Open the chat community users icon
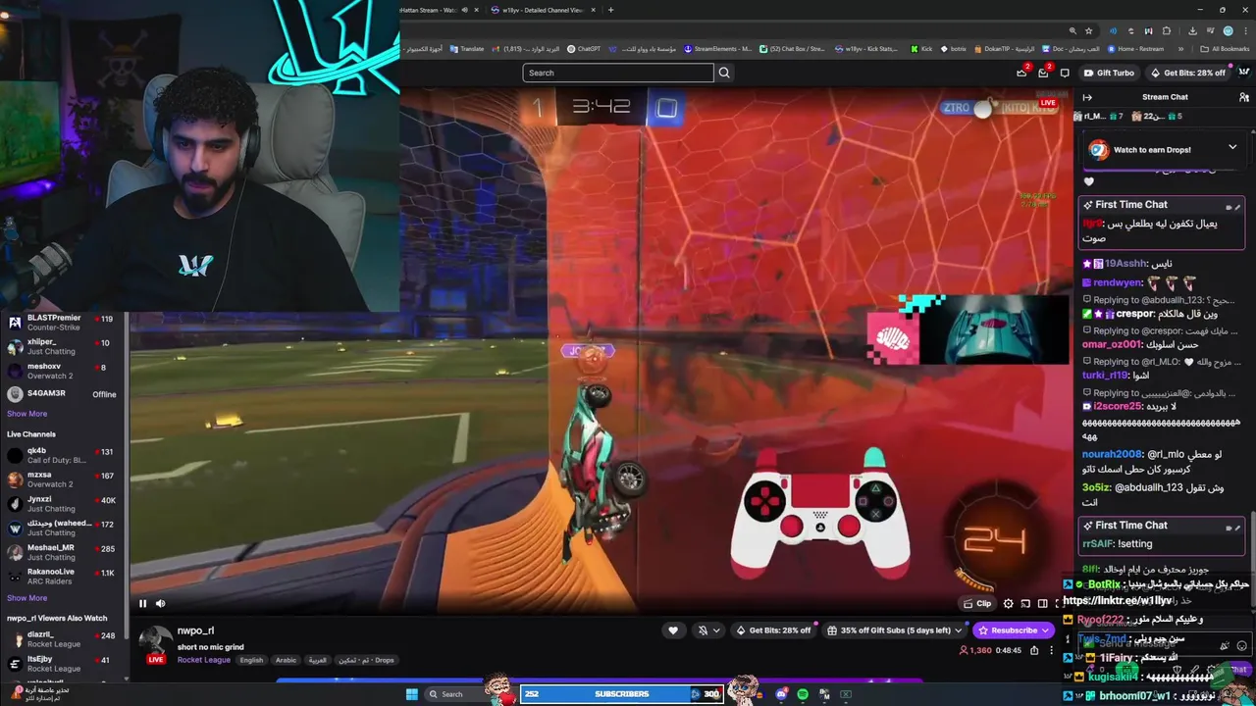Screen dimensions: 1256x706 1244,97
